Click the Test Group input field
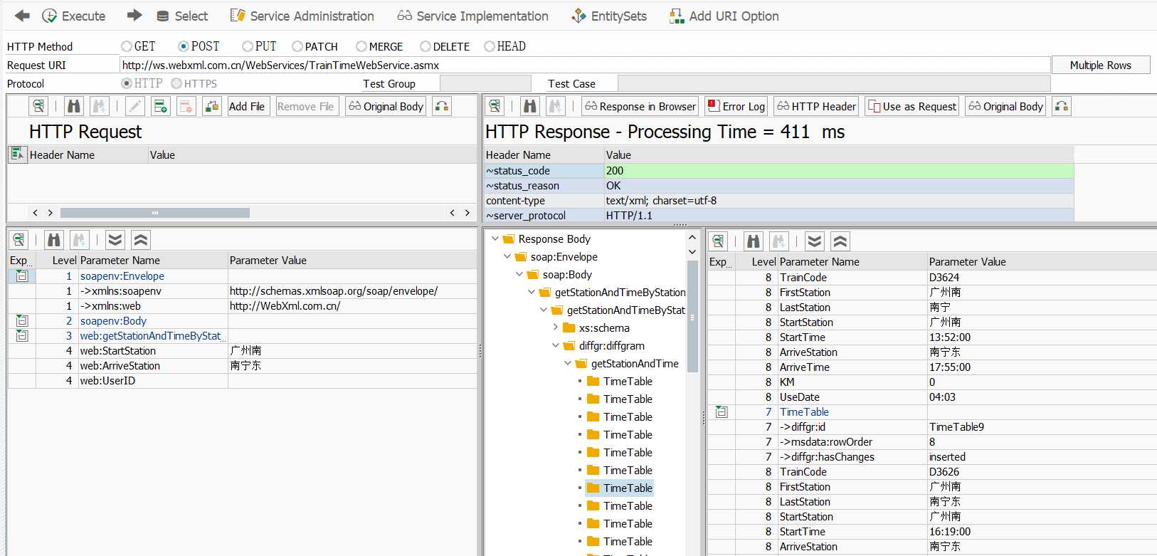 click(485, 83)
